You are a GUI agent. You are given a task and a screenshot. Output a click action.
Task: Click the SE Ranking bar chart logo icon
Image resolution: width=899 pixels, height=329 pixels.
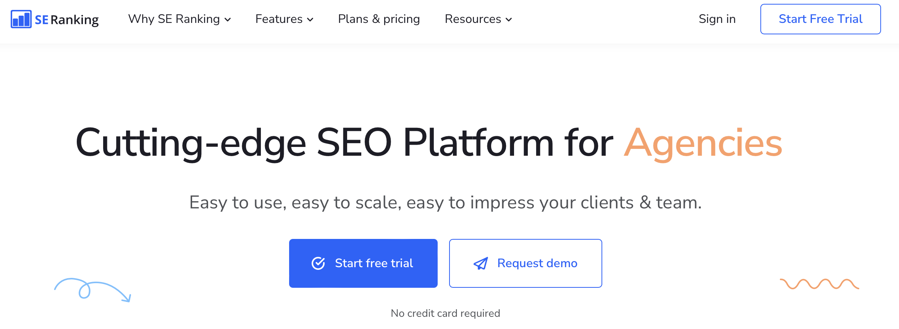click(21, 19)
